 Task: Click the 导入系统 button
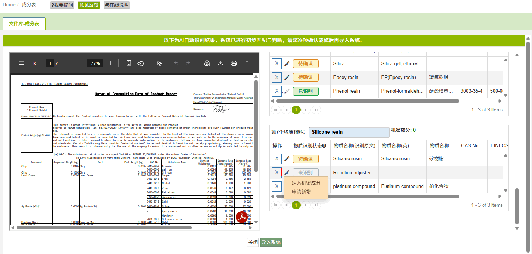pos(271,243)
